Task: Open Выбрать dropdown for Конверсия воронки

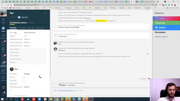Action: point(28,39)
